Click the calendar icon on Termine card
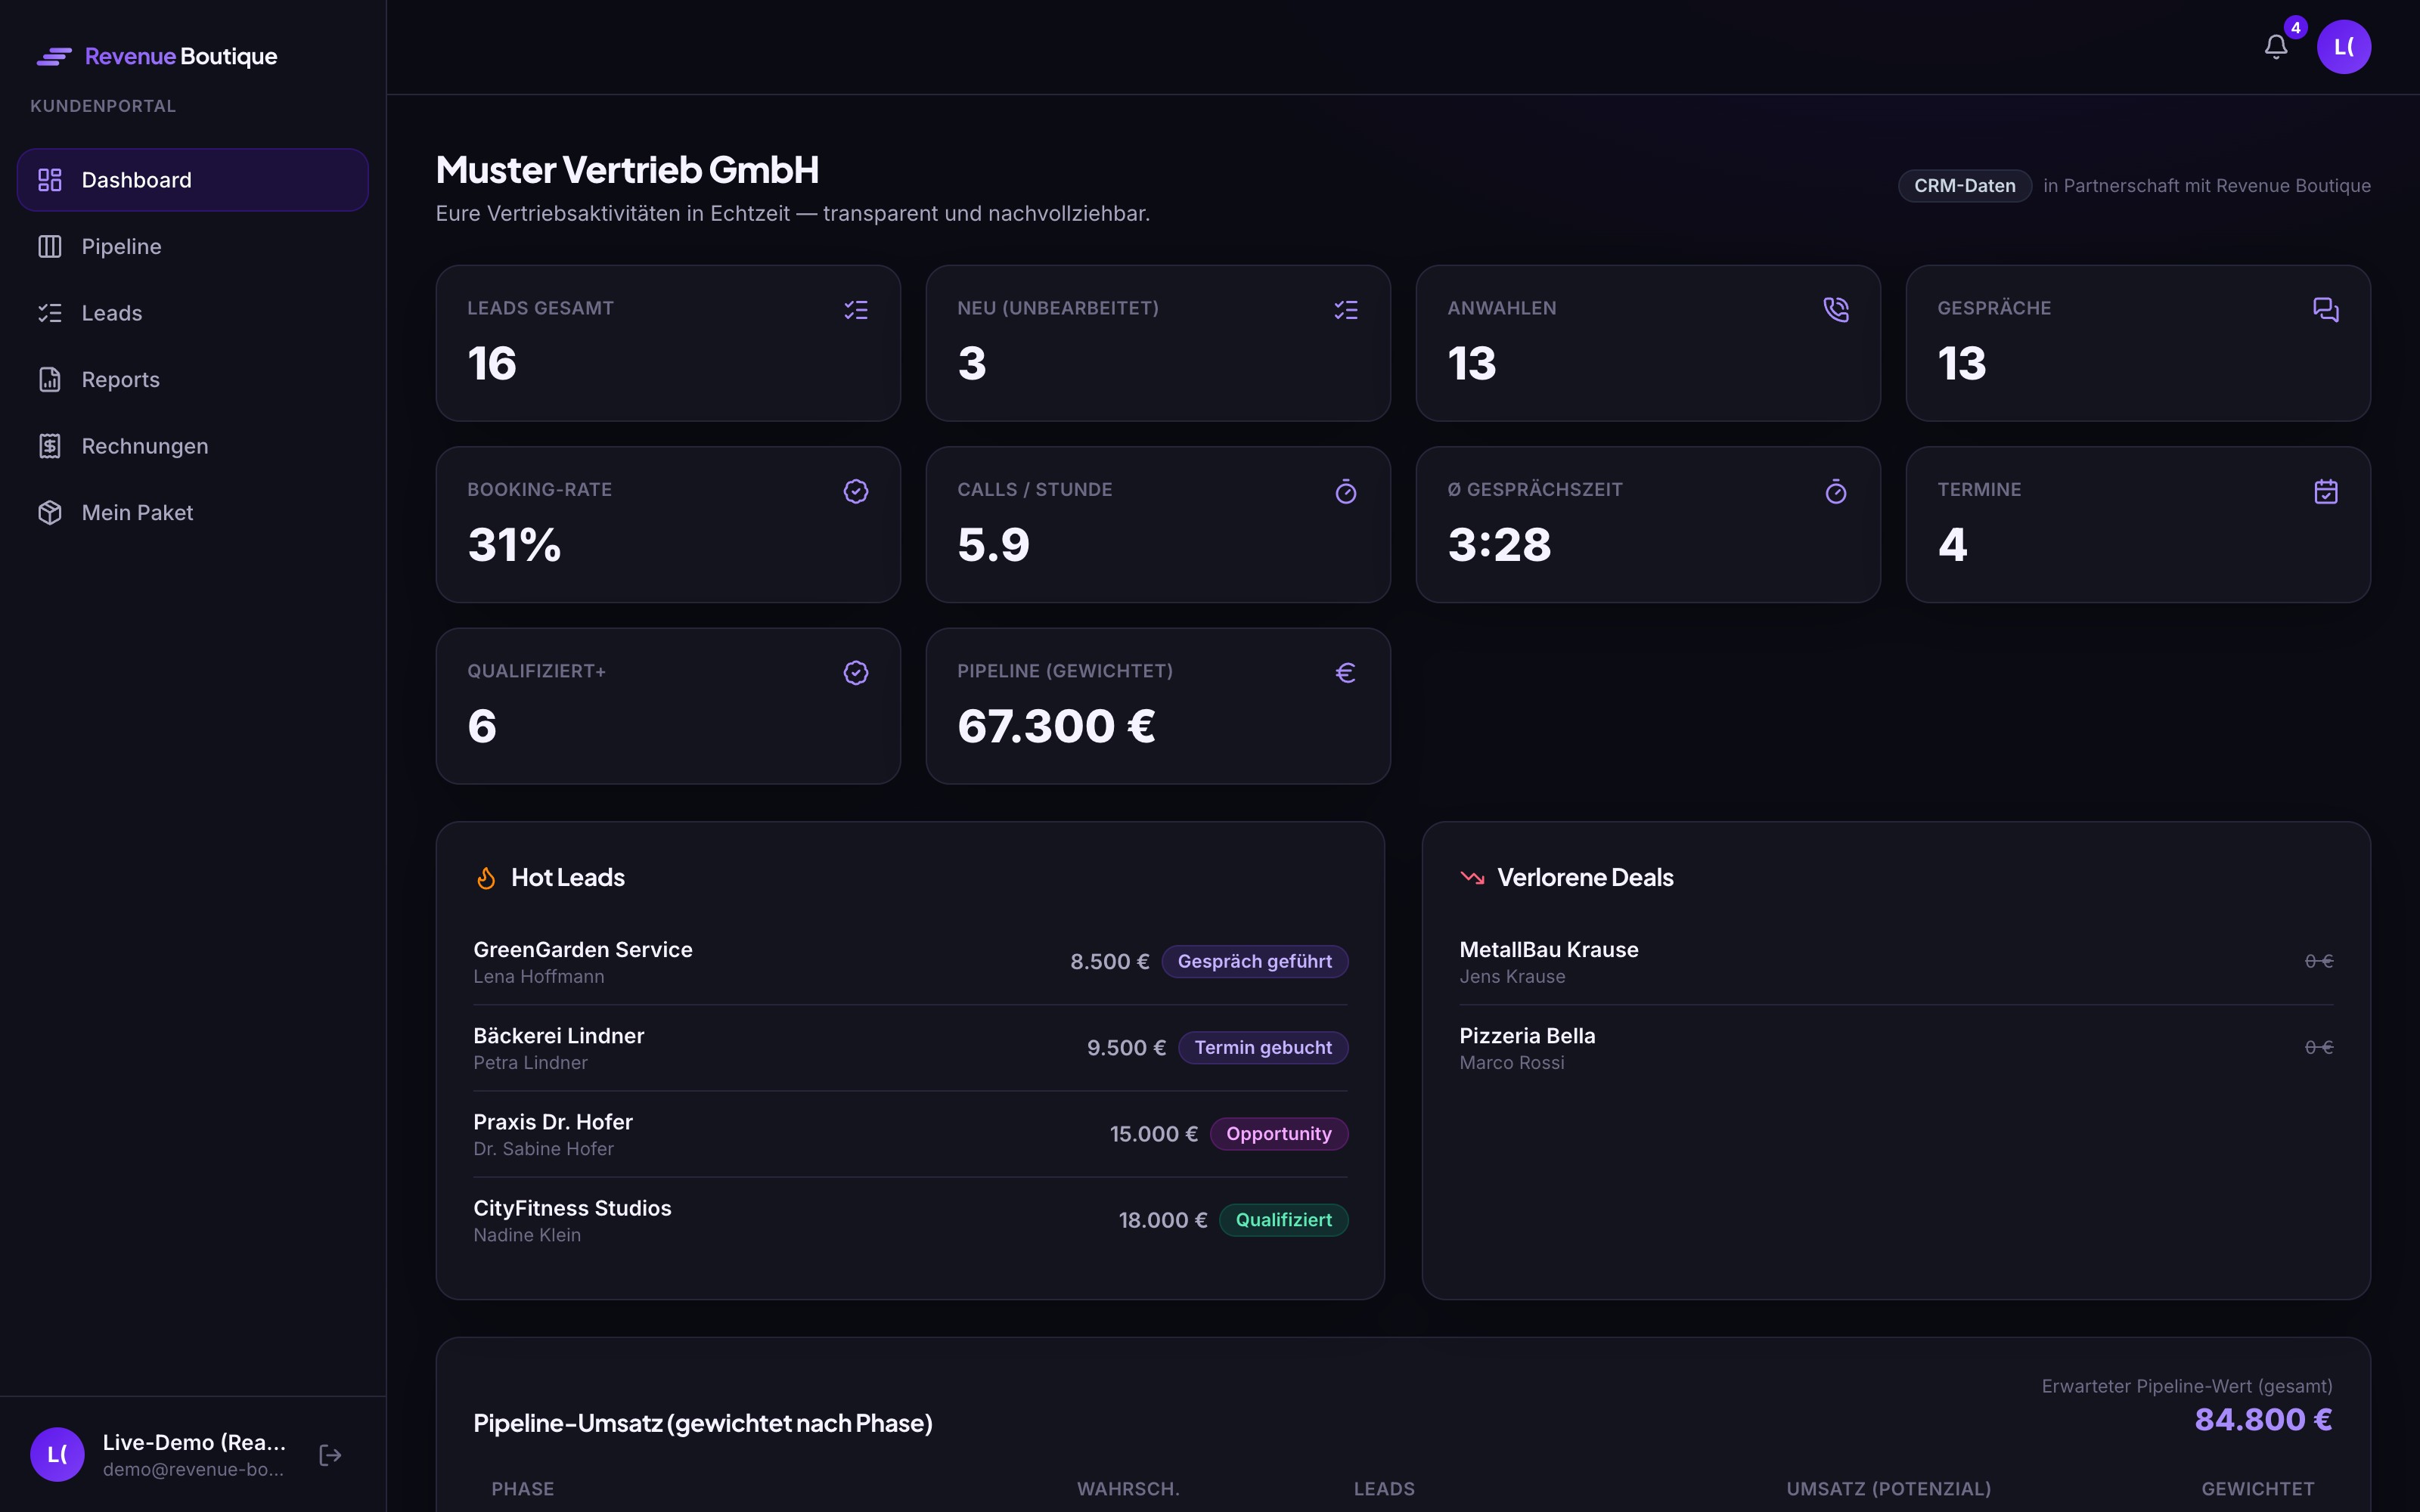2420x1512 pixels. coord(2326,491)
